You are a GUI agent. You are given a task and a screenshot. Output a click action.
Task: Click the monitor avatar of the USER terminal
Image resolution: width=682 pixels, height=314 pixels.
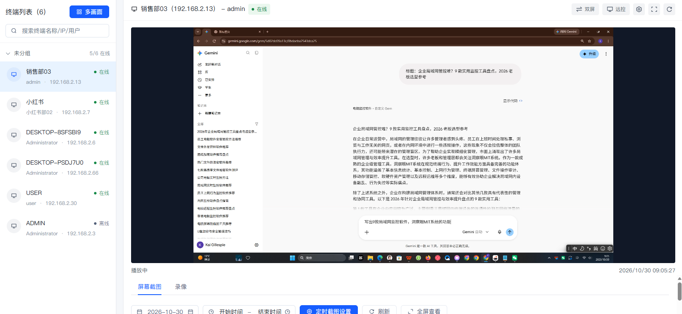coord(14,196)
